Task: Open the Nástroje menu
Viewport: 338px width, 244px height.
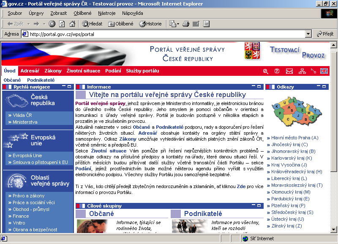Action: pyautogui.click(x=107, y=13)
